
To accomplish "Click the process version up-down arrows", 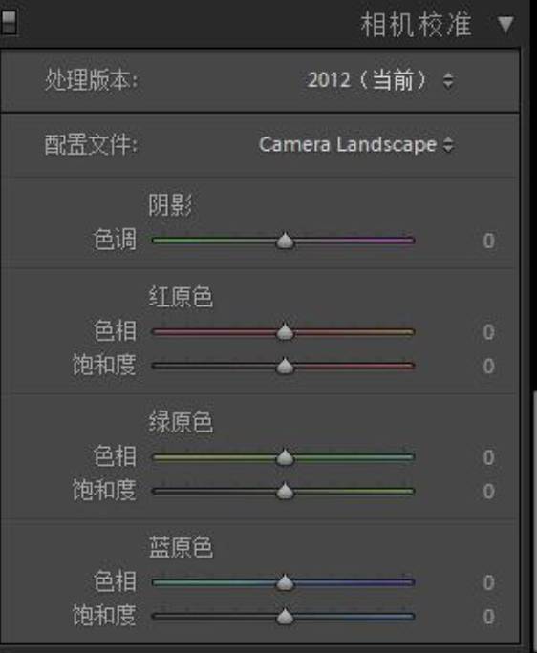I will (x=448, y=81).
